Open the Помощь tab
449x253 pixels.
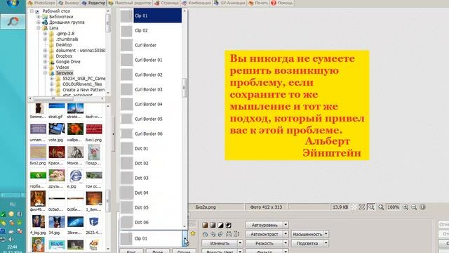tap(282, 3)
